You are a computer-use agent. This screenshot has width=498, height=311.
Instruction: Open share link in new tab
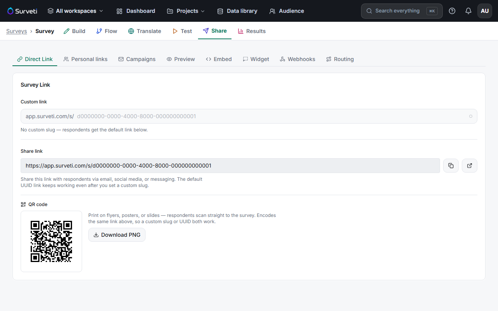tap(470, 166)
